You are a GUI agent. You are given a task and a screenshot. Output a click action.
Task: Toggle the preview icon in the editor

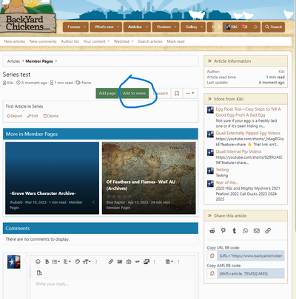39,272
